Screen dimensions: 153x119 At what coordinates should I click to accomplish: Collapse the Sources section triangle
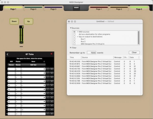pyautogui.click(x=71, y=28)
